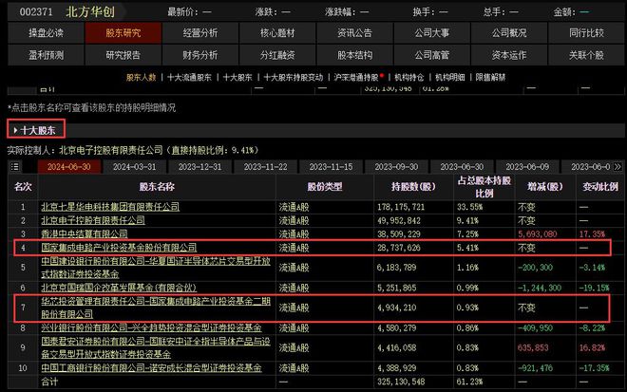
Task: Open 十大股东持股变动 link
Action: (x=294, y=78)
